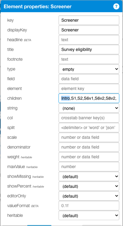
Task: Open the showPercent dropdown
Action: 89,186
